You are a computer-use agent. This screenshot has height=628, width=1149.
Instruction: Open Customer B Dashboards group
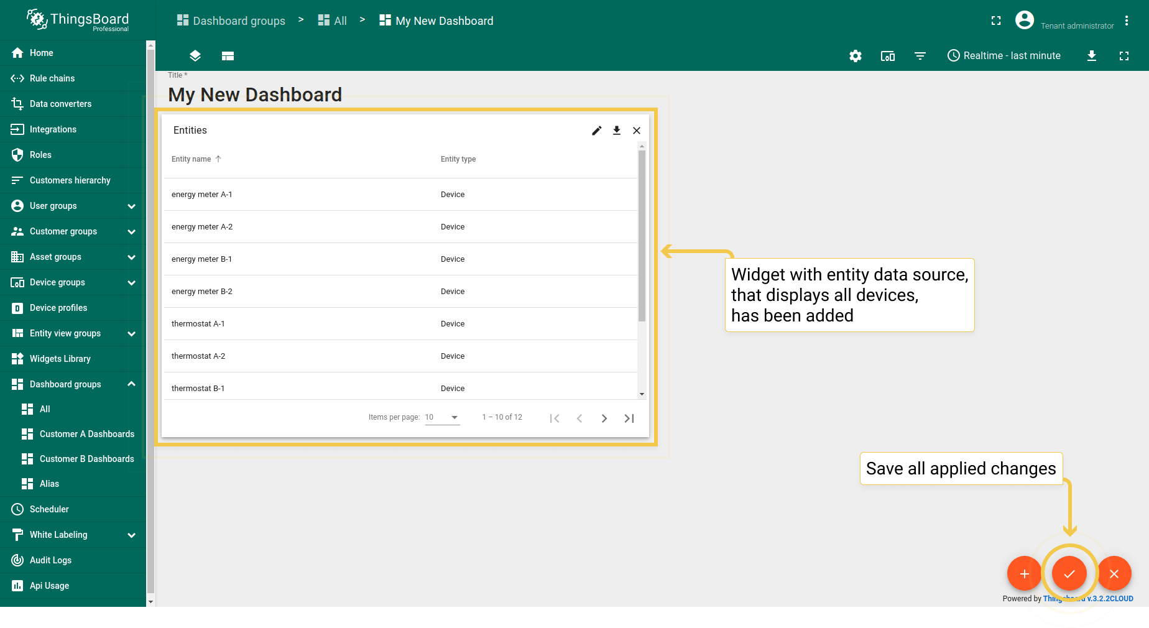coord(73,459)
